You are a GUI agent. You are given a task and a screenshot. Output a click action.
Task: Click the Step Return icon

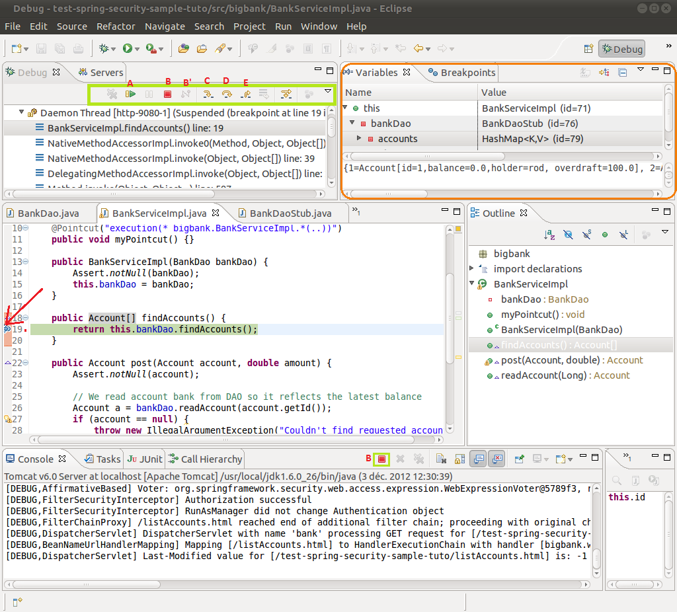(x=245, y=95)
